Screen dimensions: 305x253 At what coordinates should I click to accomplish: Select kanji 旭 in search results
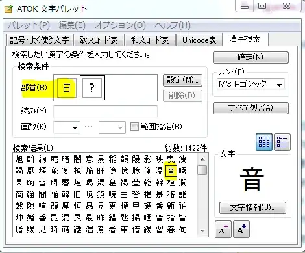tap(19, 159)
